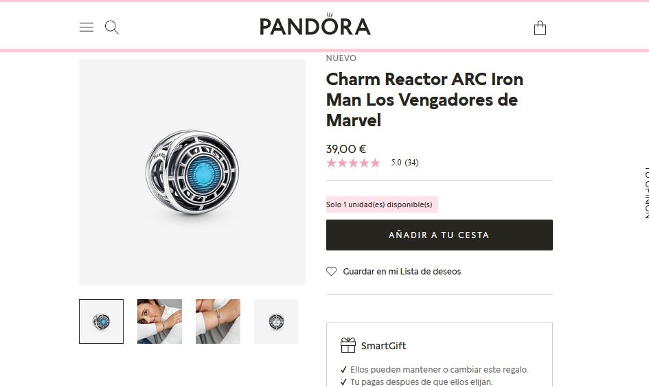
Task: Click the pink five-star rating
Action: pos(353,163)
